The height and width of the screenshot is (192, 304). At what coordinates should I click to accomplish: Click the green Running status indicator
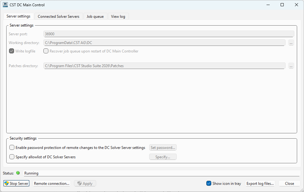tap(18, 173)
